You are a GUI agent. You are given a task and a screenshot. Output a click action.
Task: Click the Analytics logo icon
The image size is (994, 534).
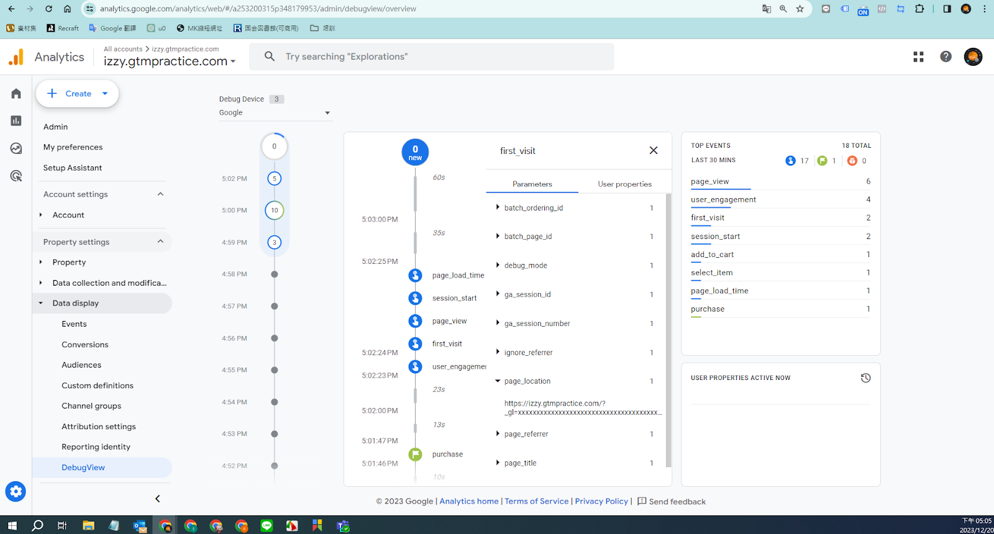(16, 57)
